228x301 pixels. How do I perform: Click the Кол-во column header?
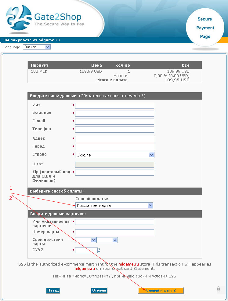click(122, 65)
